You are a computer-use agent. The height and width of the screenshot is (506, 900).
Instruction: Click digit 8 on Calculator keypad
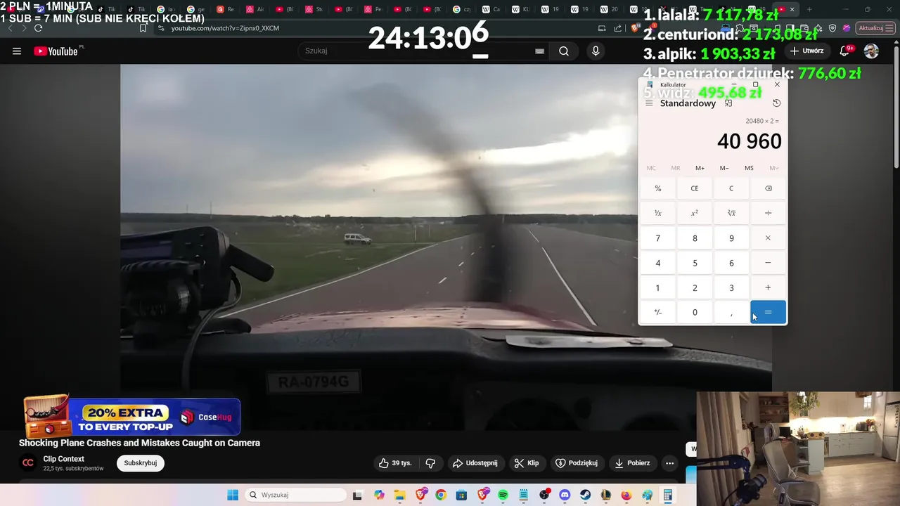(x=695, y=238)
